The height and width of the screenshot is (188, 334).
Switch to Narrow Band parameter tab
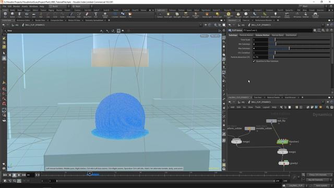click(278, 35)
